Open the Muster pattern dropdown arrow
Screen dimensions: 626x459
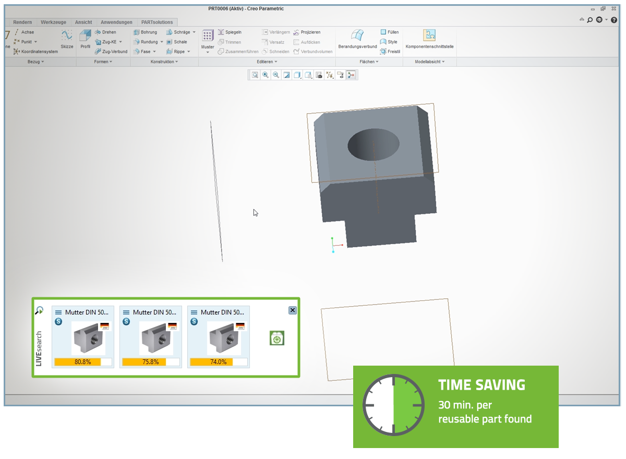tap(208, 53)
